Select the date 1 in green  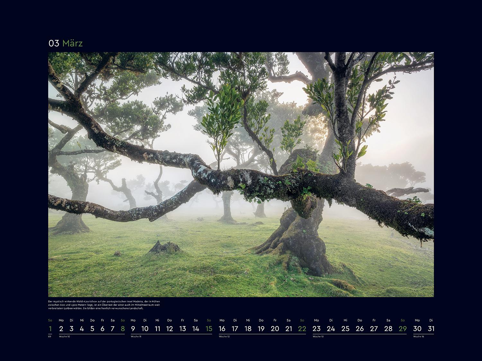(x=50, y=329)
